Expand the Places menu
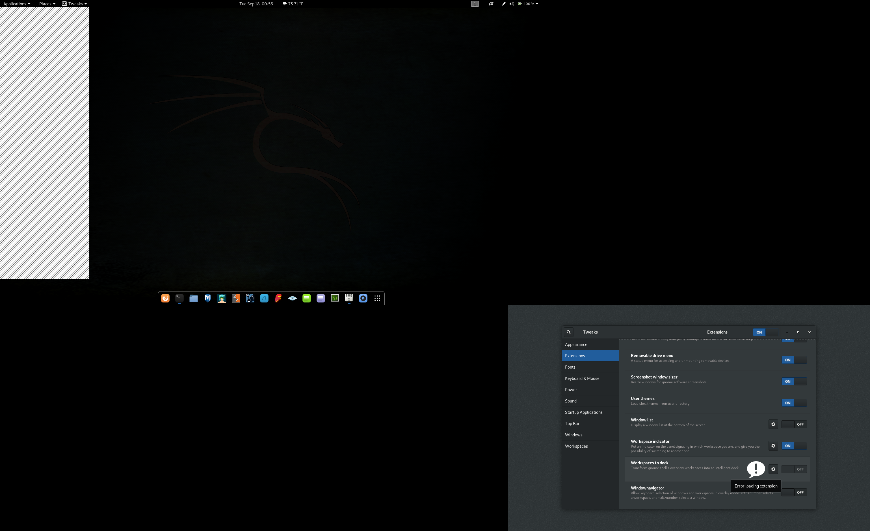 coord(47,4)
